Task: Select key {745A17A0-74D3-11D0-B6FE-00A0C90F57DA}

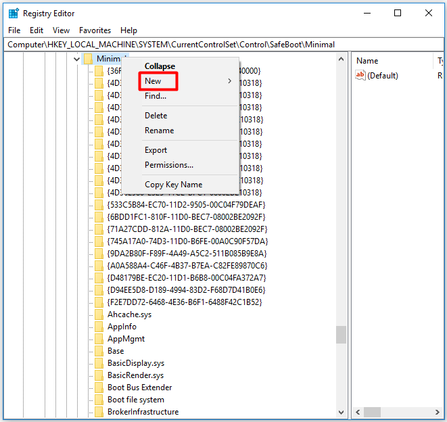Action: click(187, 241)
